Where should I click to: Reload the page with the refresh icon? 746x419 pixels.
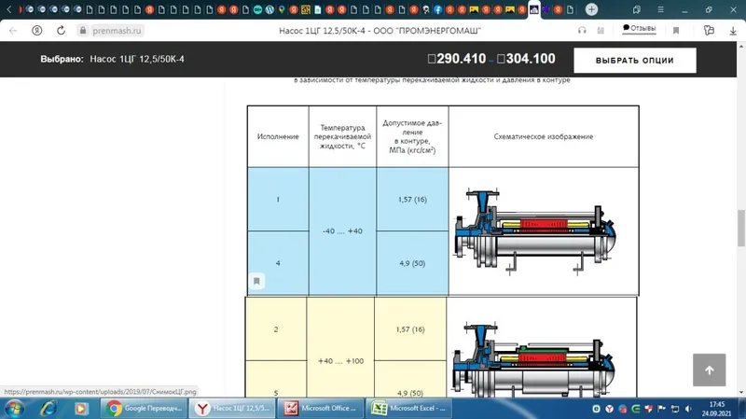[61, 31]
